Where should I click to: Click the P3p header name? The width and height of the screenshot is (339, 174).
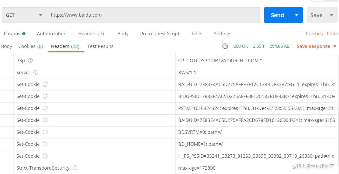point(20,60)
